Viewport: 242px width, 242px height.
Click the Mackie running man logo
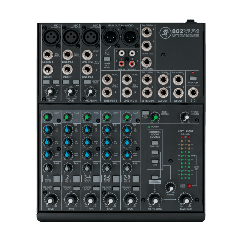point(165,33)
